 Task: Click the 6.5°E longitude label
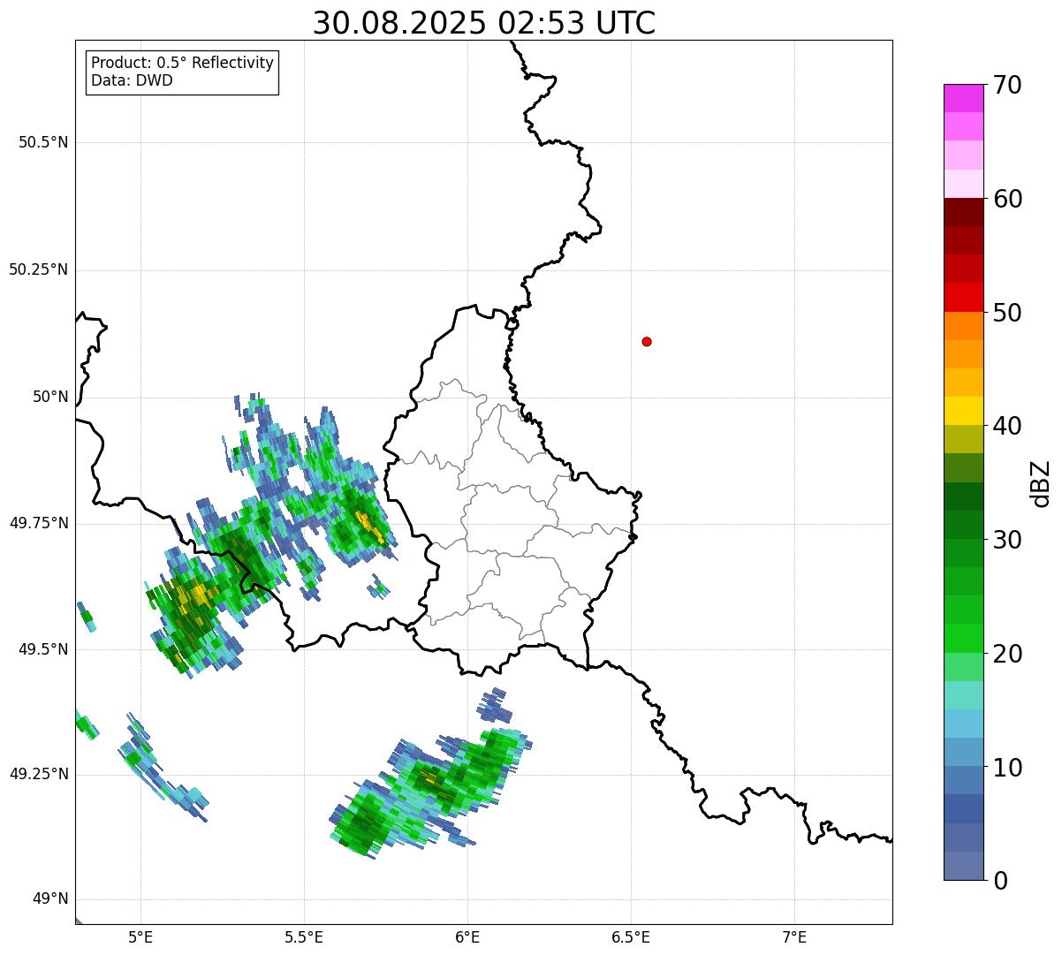click(631, 936)
